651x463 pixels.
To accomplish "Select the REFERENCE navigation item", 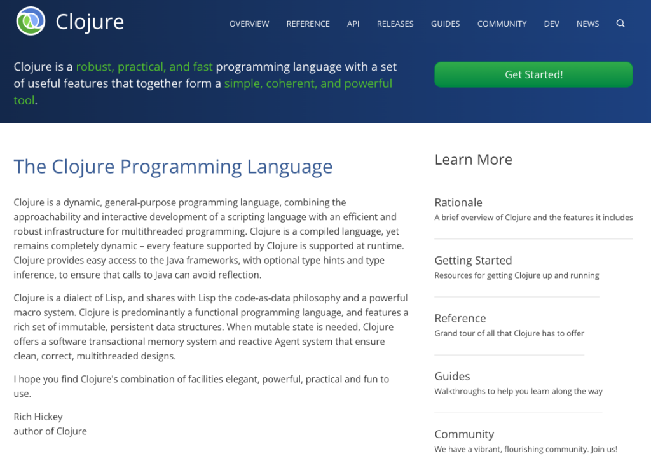I will pos(308,24).
